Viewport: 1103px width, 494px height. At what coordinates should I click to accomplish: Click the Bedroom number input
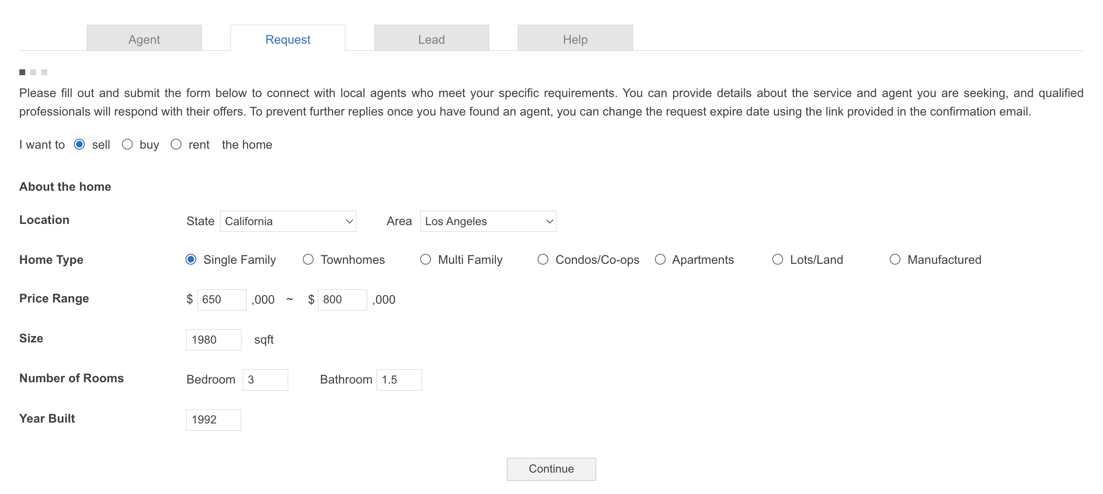click(265, 380)
